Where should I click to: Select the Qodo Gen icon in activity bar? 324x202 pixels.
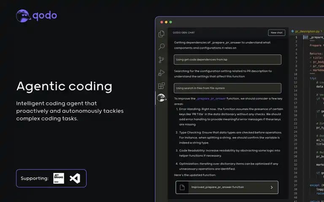click(x=162, y=98)
